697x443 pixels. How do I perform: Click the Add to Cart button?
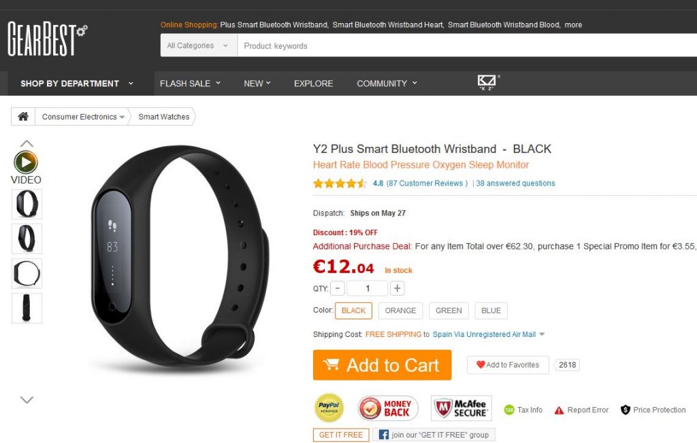coord(382,365)
